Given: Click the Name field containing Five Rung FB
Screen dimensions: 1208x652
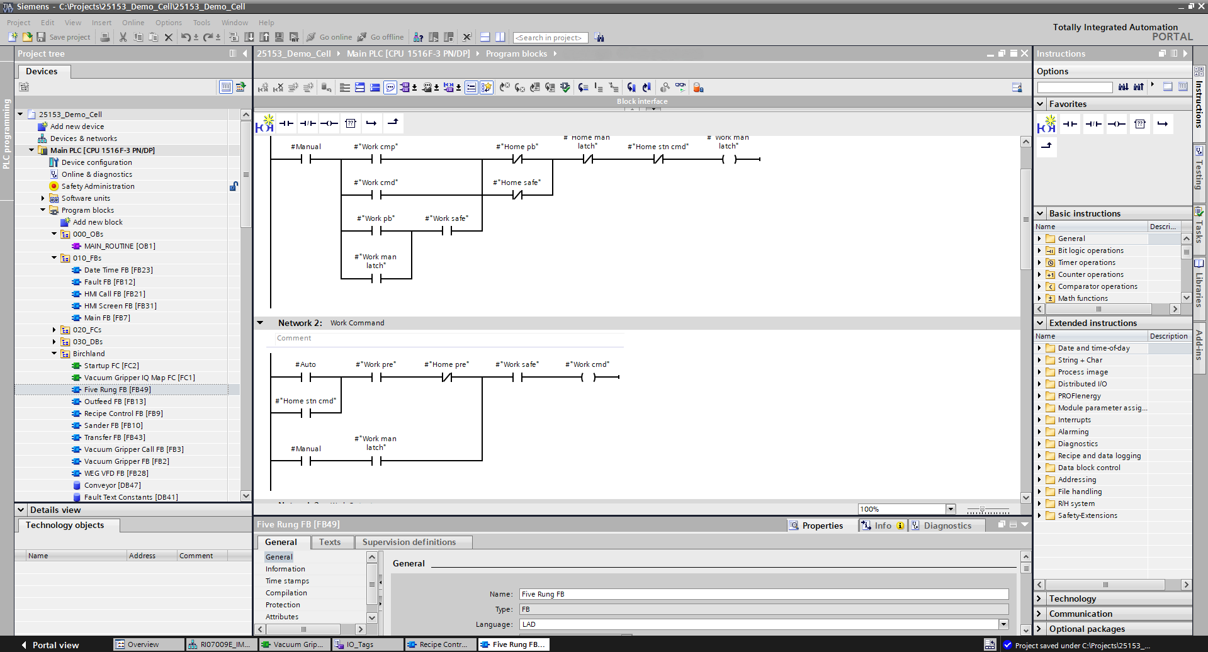Looking at the screenshot, I should (x=764, y=594).
